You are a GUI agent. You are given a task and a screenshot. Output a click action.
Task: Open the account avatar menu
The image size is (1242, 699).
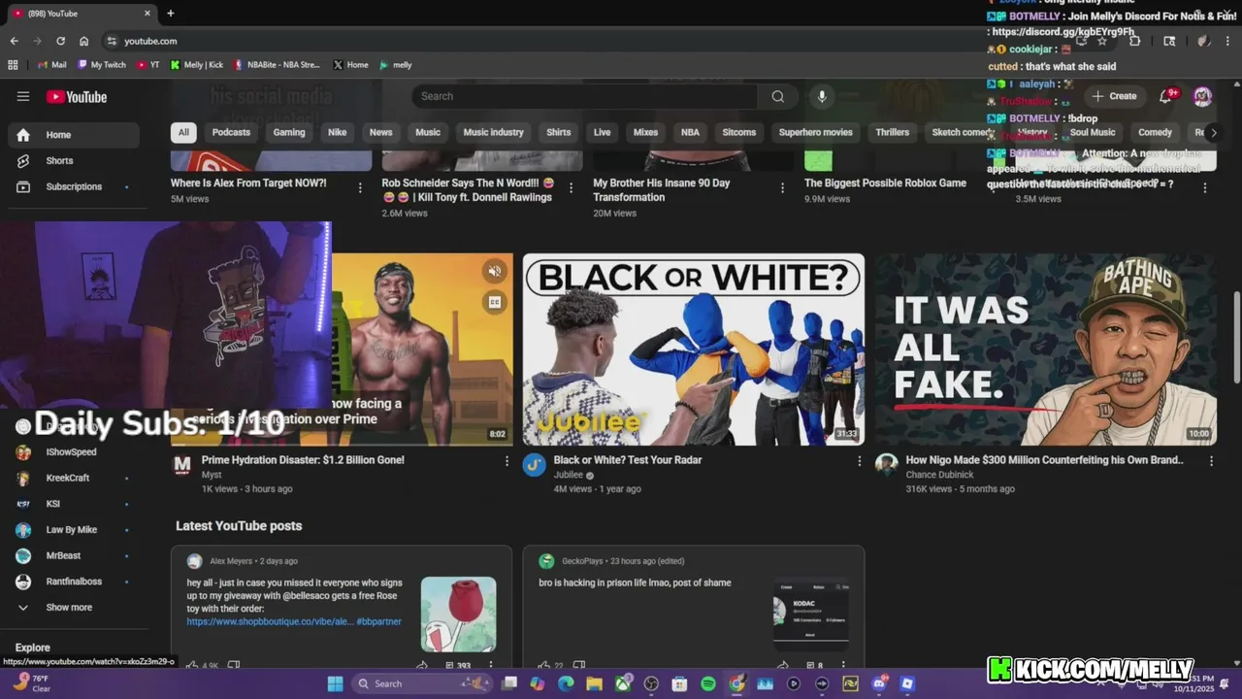[x=1202, y=96]
